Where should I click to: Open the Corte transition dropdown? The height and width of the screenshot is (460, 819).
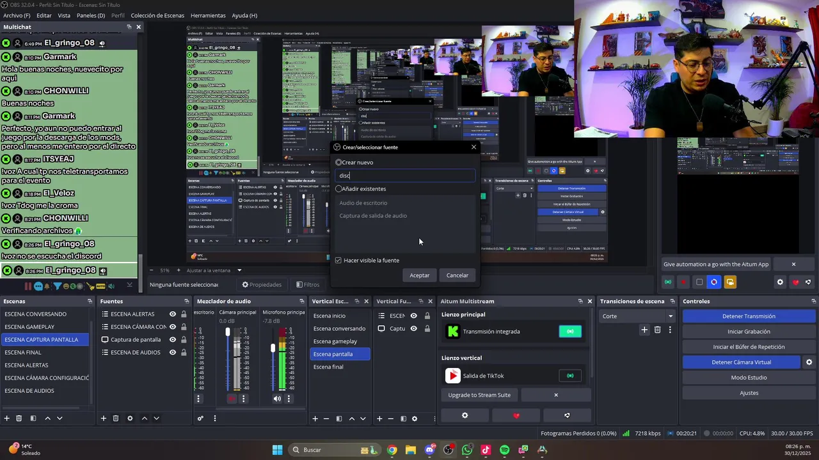(x=638, y=316)
